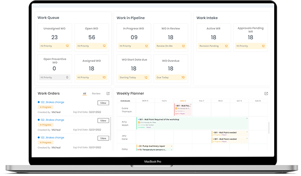Select Jery Done in the planner
The height and width of the screenshot is (176, 301).
click(125, 137)
